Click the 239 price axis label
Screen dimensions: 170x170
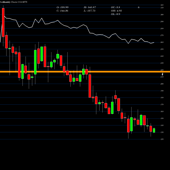(162, 63)
